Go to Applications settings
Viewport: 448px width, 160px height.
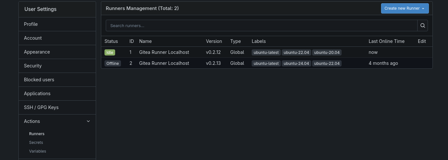pyautogui.click(x=57, y=94)
